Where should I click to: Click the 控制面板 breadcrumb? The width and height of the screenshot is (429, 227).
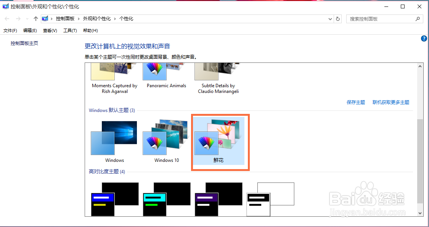coord(65,19)
